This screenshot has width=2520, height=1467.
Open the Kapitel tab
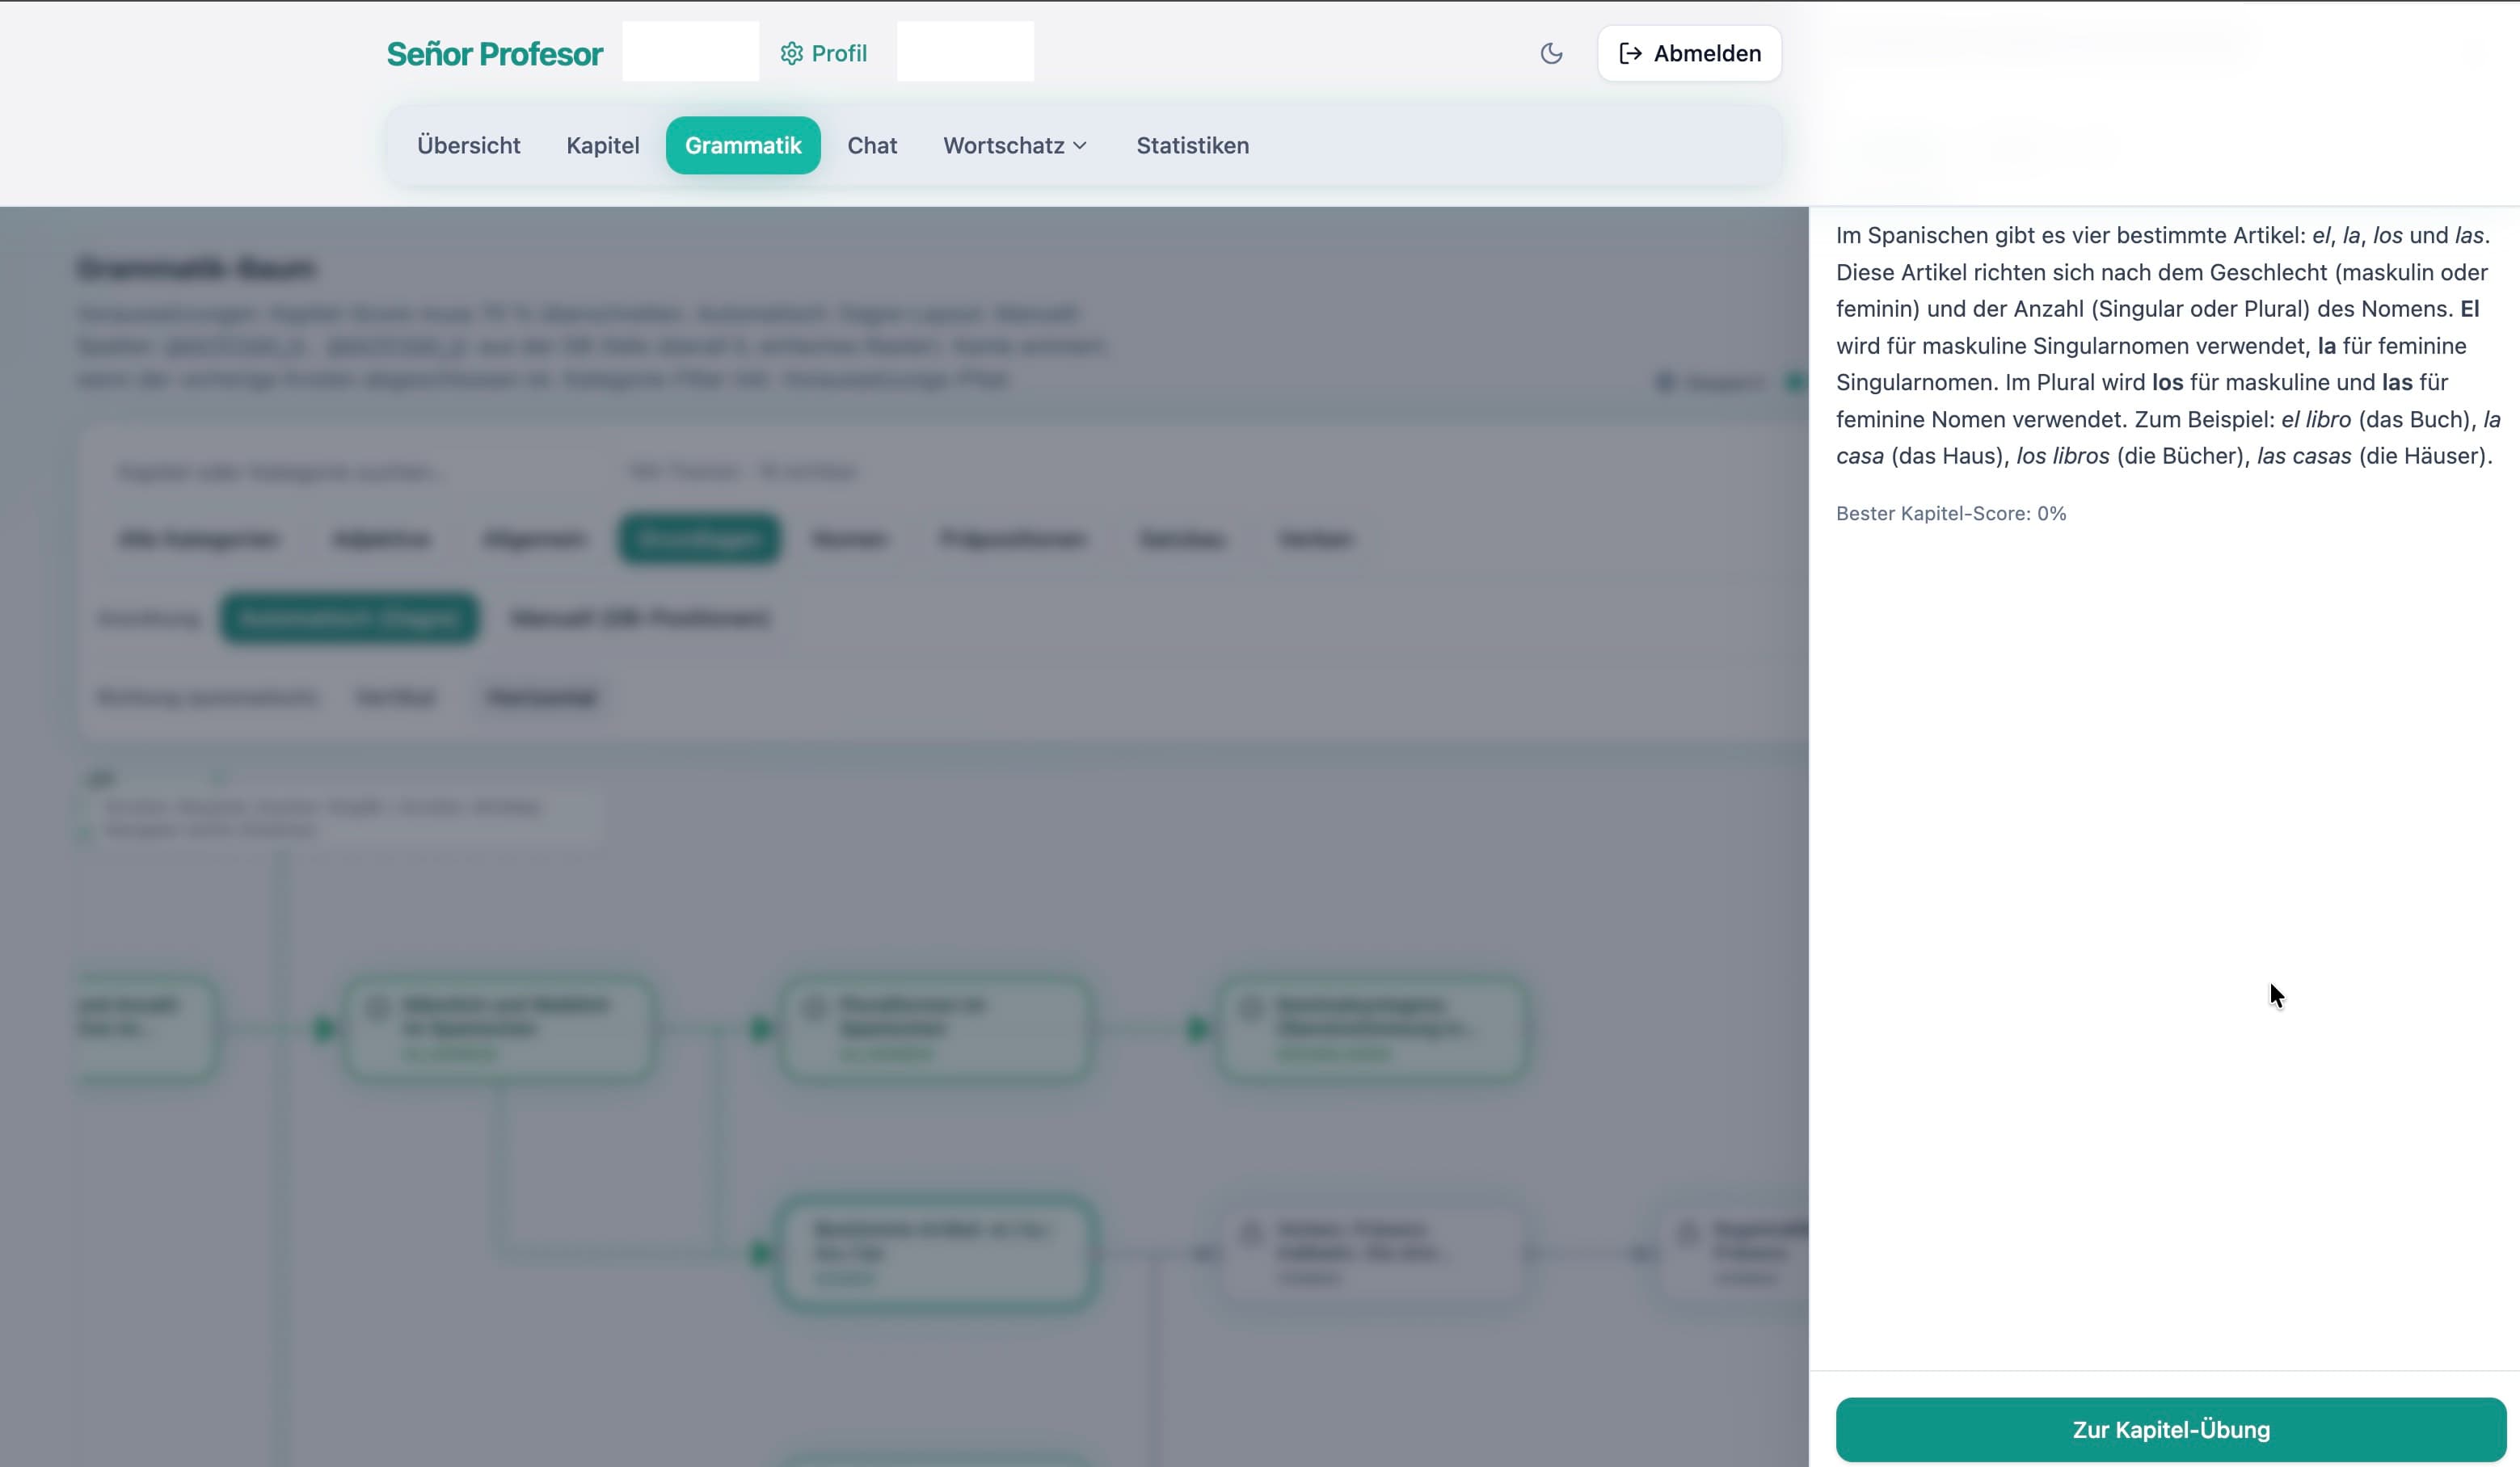tap(603, 145)
